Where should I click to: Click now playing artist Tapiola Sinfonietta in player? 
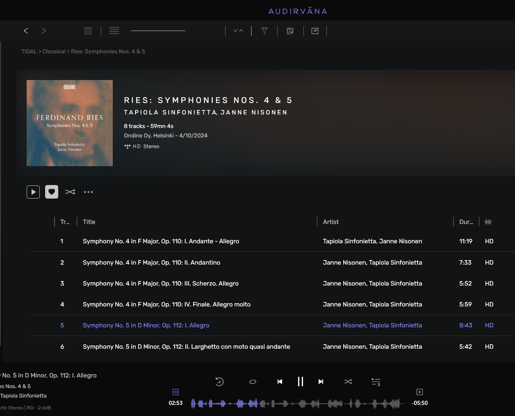click(23, 396)
